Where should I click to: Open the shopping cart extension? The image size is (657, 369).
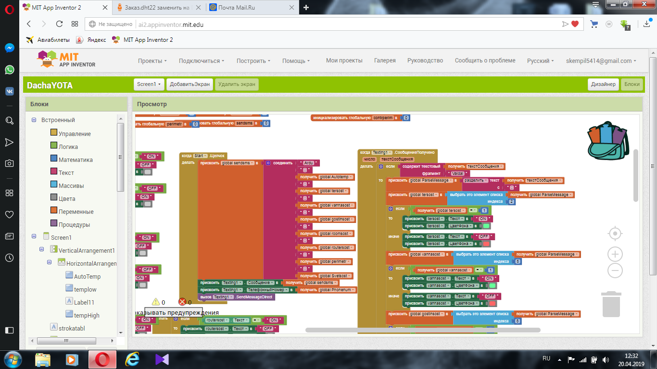[594, 24]
